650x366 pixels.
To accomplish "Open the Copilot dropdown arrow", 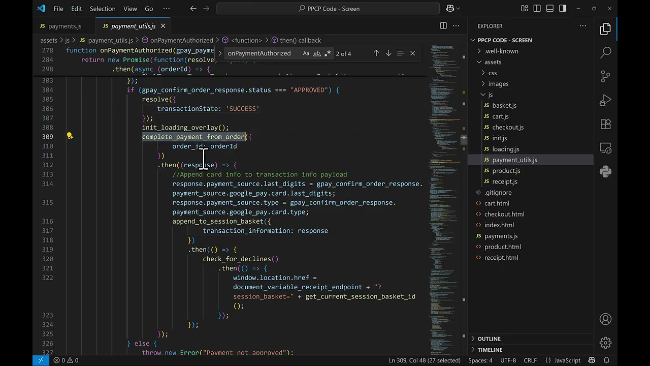I will click(x=458, y=9).
